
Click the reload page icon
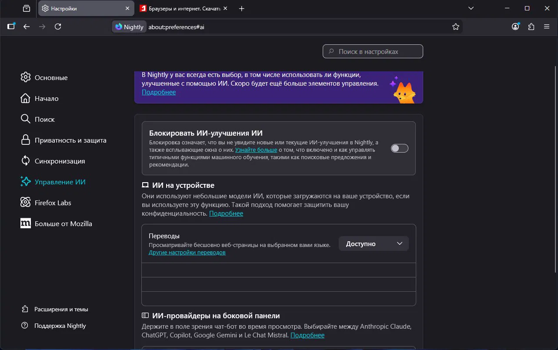click(x=58, y=27)
